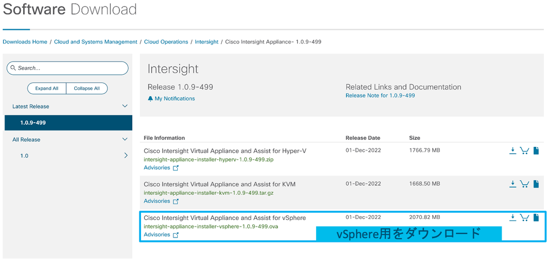This screenshot has width=550, height=259.
Task: Download the KVM installer via download icon
Action: click(x=513, y=184)
